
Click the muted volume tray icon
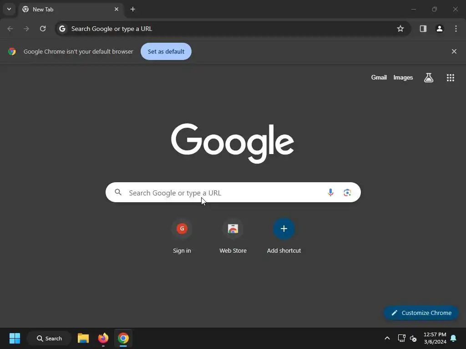click(x=413, y=338)
